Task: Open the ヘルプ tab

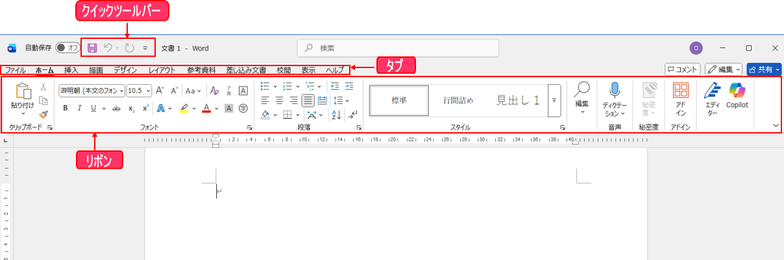Action: coord(334,69)
